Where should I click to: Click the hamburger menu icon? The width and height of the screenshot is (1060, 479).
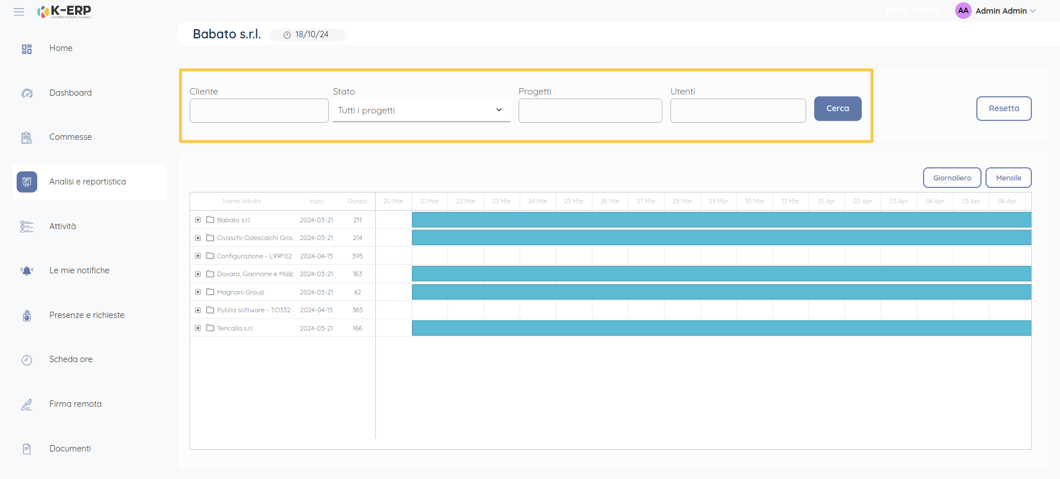click(x=19, y=11)
